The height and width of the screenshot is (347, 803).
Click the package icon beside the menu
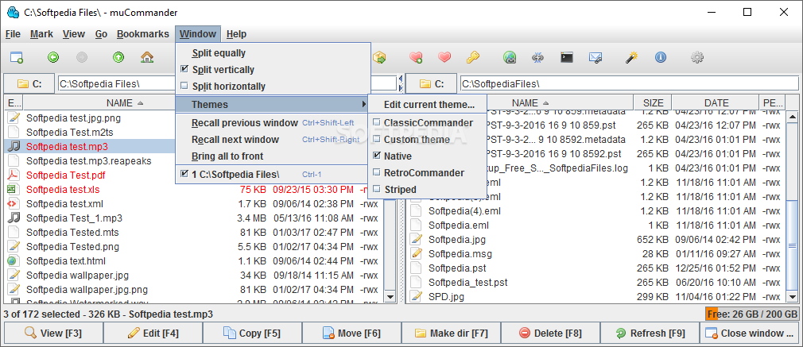click(x=379, y=57)
